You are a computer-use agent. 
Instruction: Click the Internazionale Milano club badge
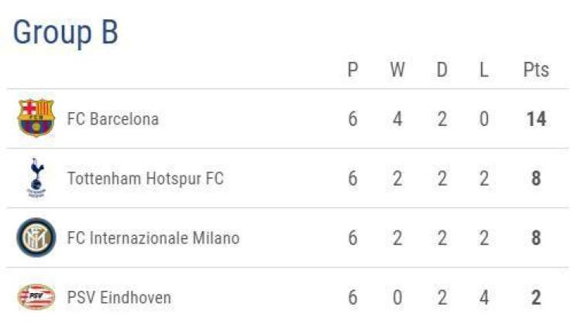36,237
